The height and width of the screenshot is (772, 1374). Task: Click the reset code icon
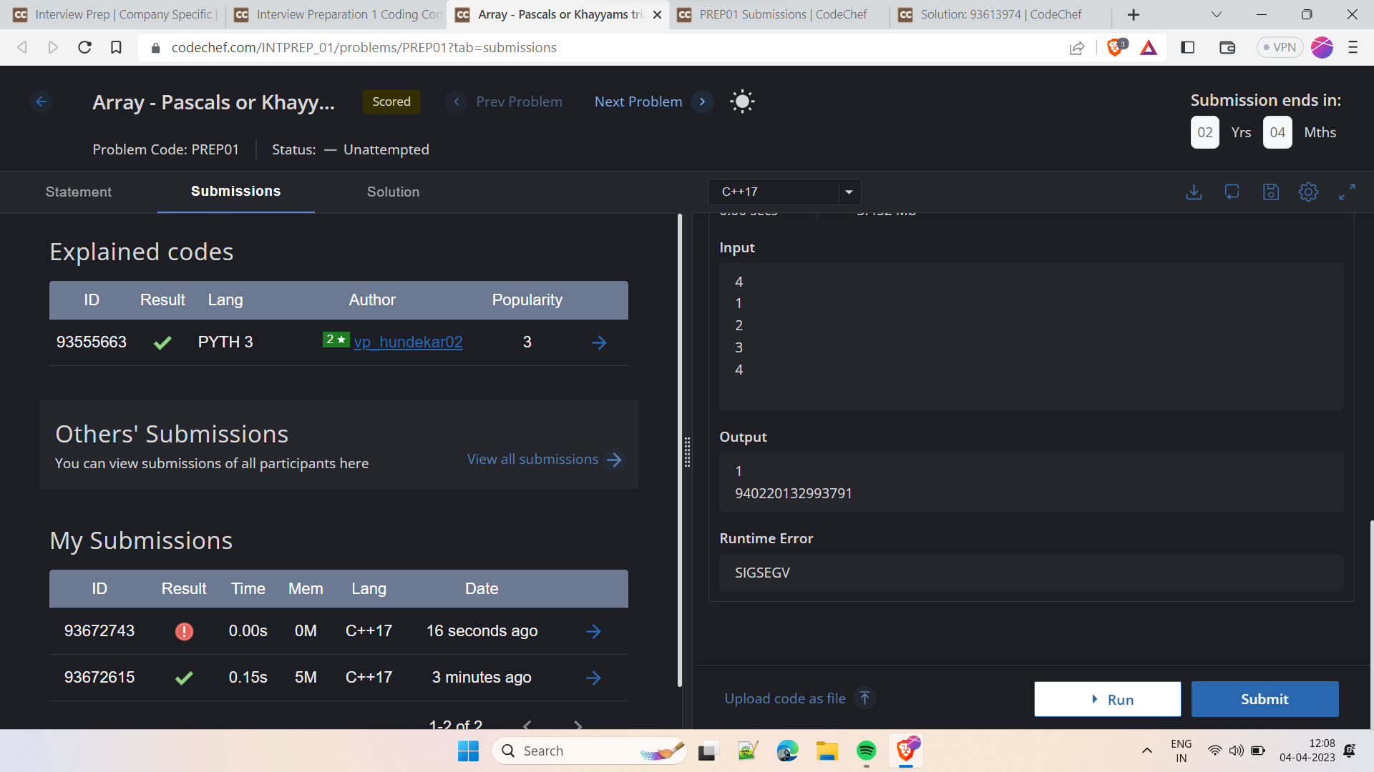coord(1232,192)
